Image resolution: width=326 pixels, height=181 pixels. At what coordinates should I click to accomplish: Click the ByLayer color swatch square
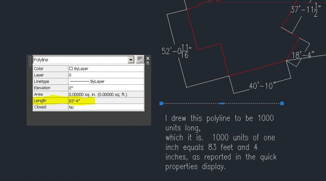coord(71,68)
